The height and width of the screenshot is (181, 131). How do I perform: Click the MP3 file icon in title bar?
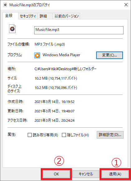coord(5,5)
